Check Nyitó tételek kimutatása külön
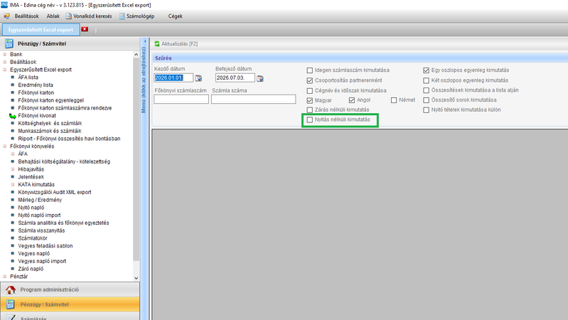The height and width of the screenshot is (320, 568). pyautogui.click(x=427, y=110)
